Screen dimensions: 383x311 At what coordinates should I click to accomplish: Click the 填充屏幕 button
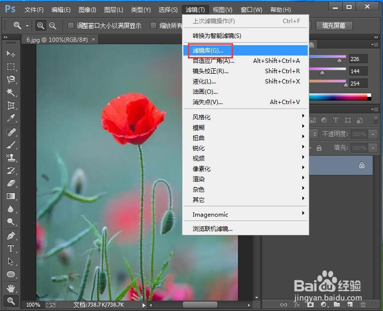pos(334,26)
